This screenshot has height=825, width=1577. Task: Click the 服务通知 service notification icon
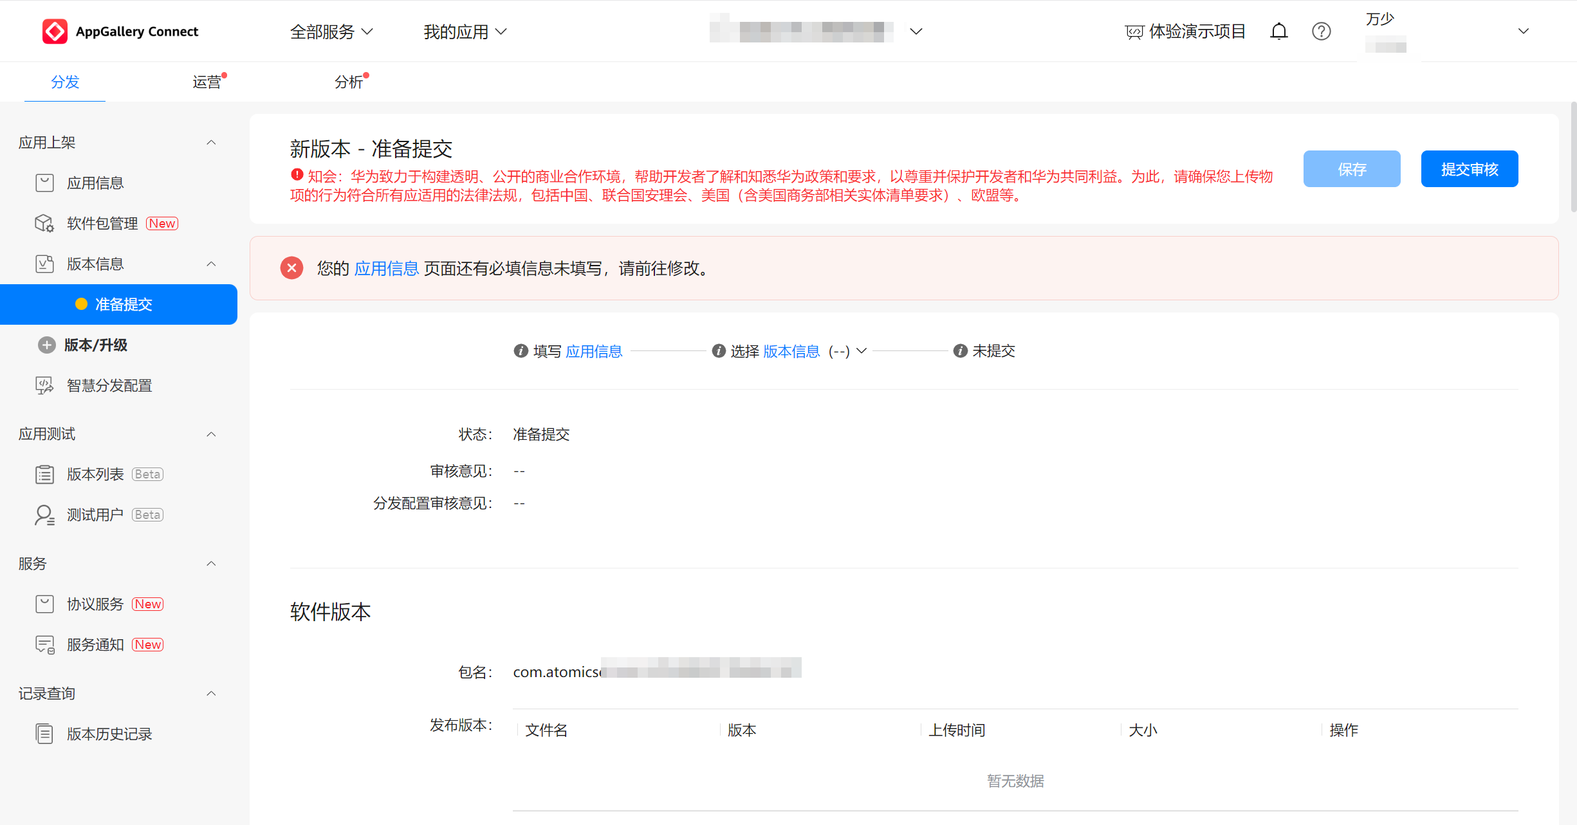coord(44,644)
